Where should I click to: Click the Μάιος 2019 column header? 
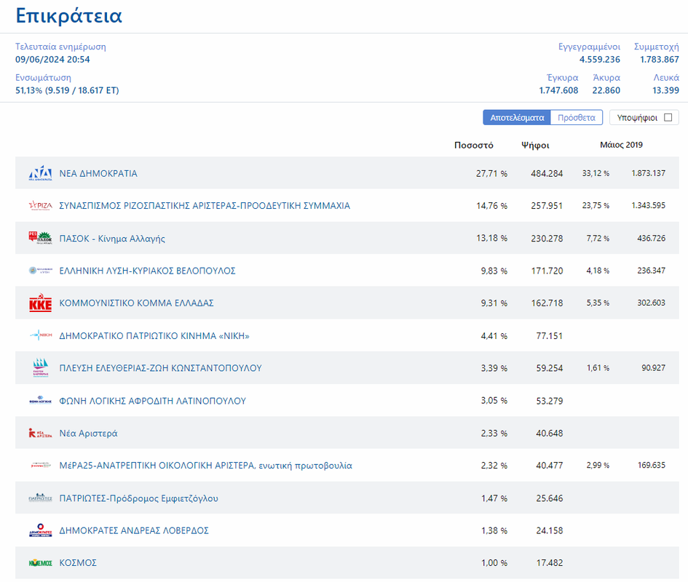click(x=621, y=145)
